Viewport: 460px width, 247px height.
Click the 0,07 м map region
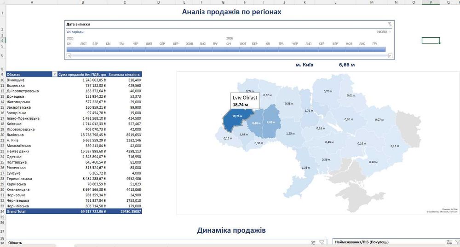click(x=379, y=120)
